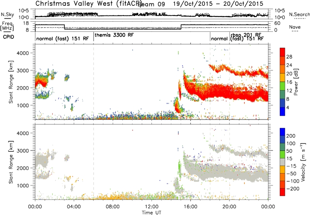Click the 2000 tick on the power panel
The height and width of the screenshot is (215, 310).
(22, 88)
